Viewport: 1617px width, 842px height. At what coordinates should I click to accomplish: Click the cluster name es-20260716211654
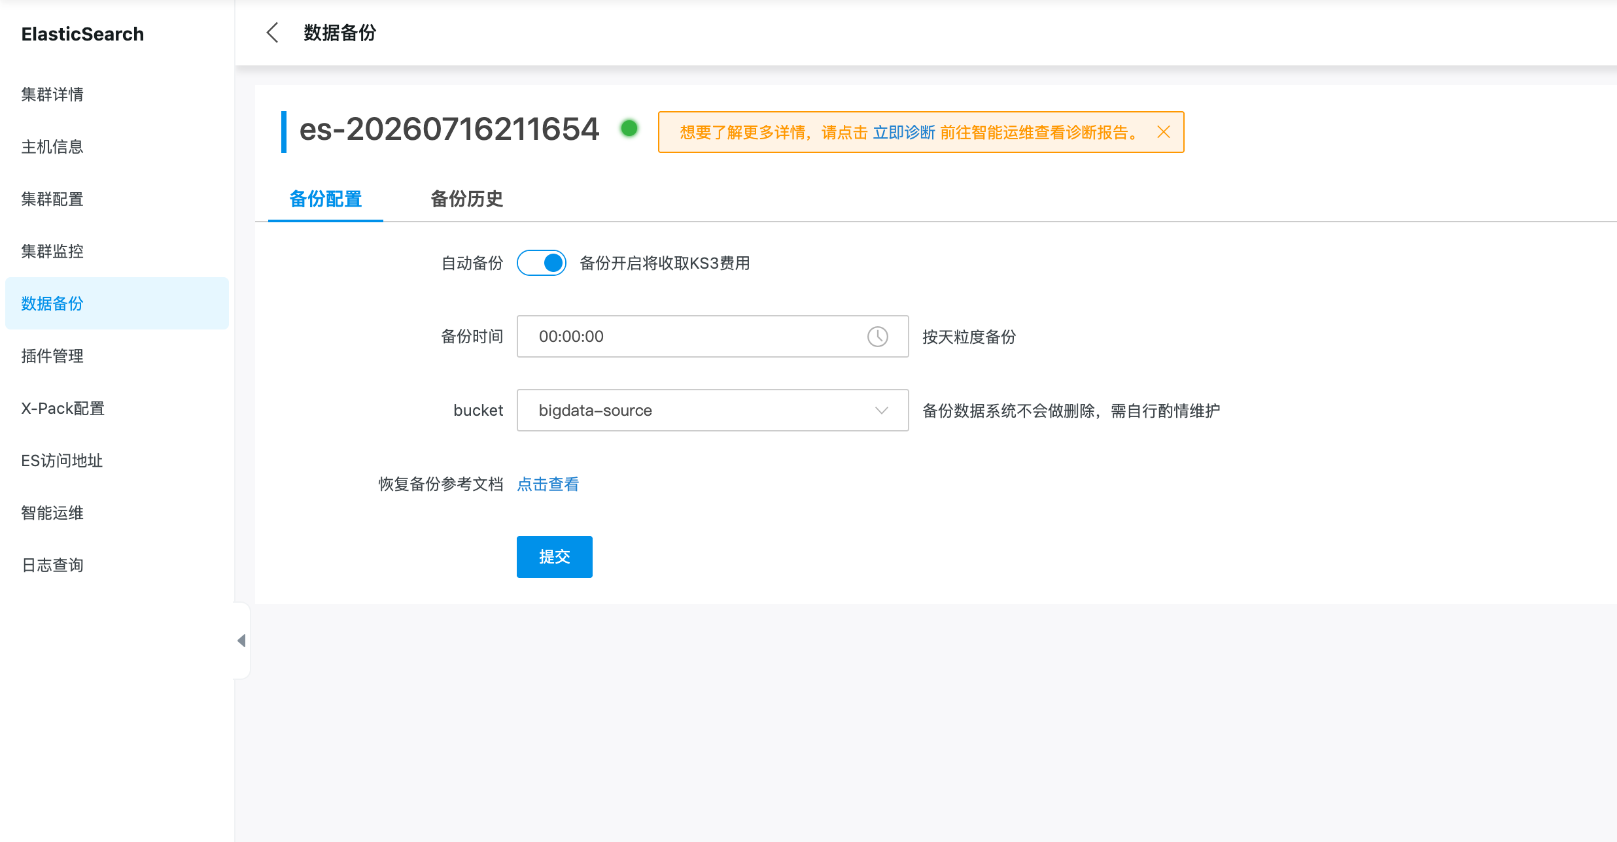click(449, 129)
